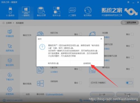Screen dimensions: 140x103
Task: Open the 备份目录 path link
Action: tap(54, 94)
